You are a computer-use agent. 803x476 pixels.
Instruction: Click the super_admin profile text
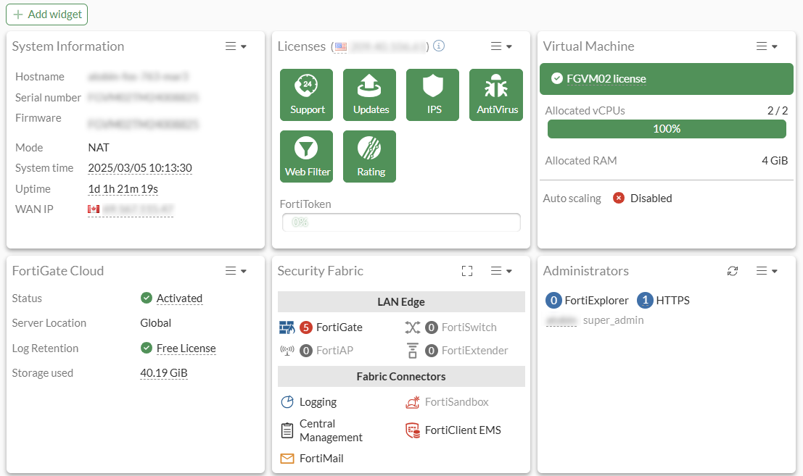(x=614, y=320)
